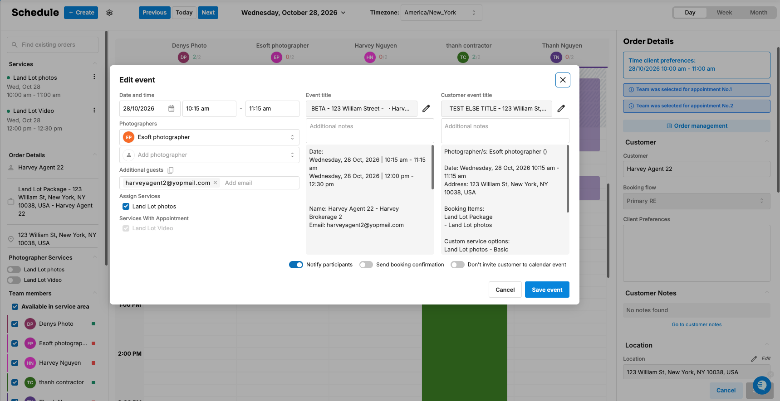Open the Booking flow Primary RE dropdown
This screenshot has height=401, width=780.
pos(697,201)
